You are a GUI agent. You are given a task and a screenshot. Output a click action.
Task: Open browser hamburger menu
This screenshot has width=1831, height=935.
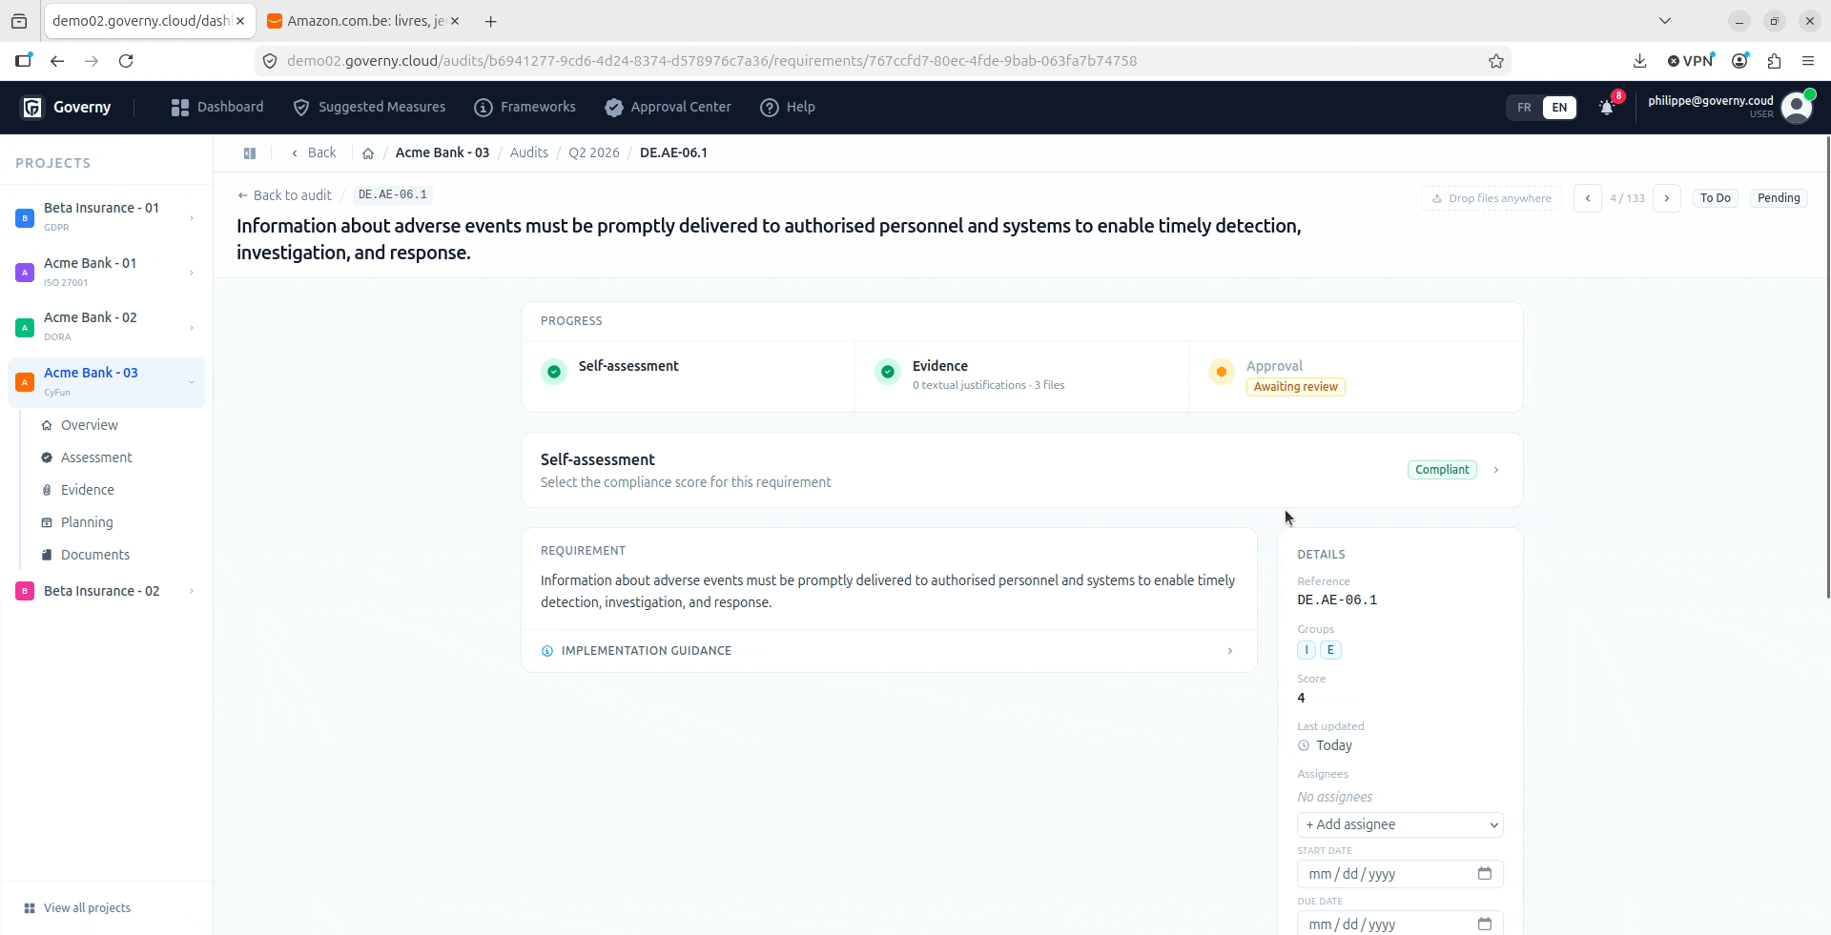1808,61
